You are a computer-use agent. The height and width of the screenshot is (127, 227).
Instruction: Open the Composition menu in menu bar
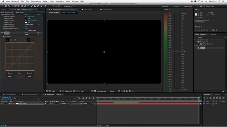tap(36, 1)
